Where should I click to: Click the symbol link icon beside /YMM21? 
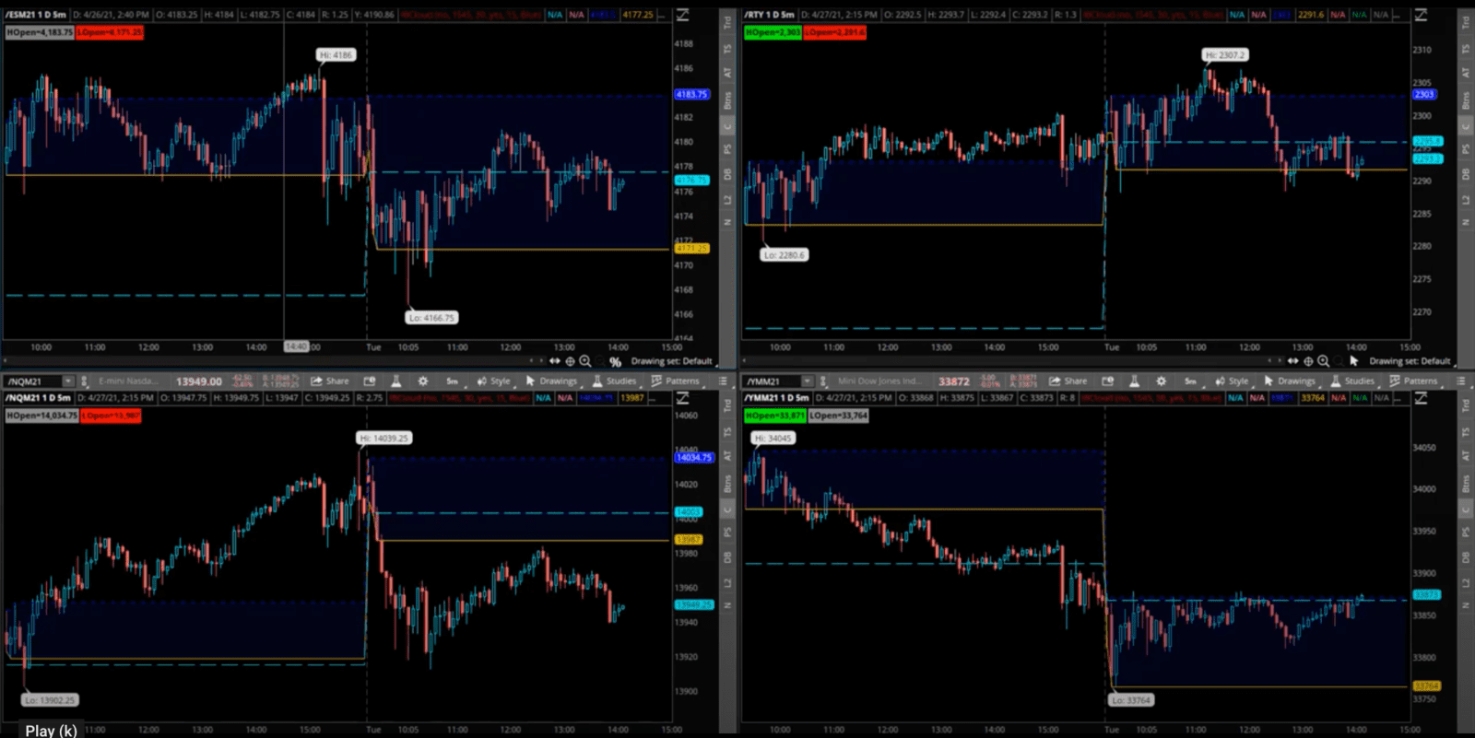click(823, 381)
